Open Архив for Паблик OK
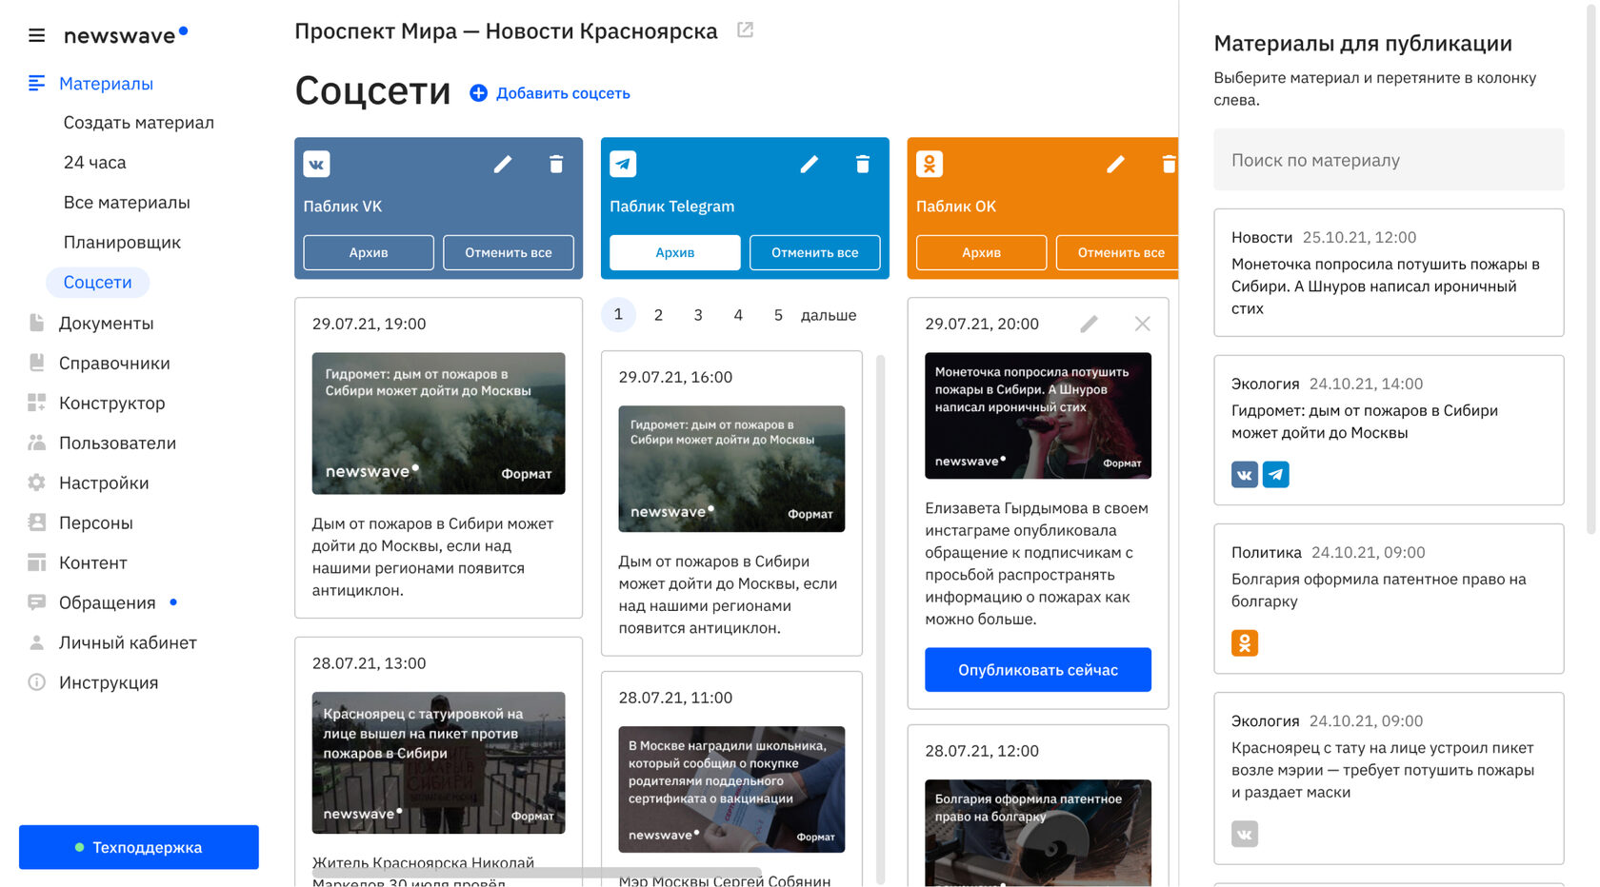This screenshot has width=1600, height=887. 981,252
